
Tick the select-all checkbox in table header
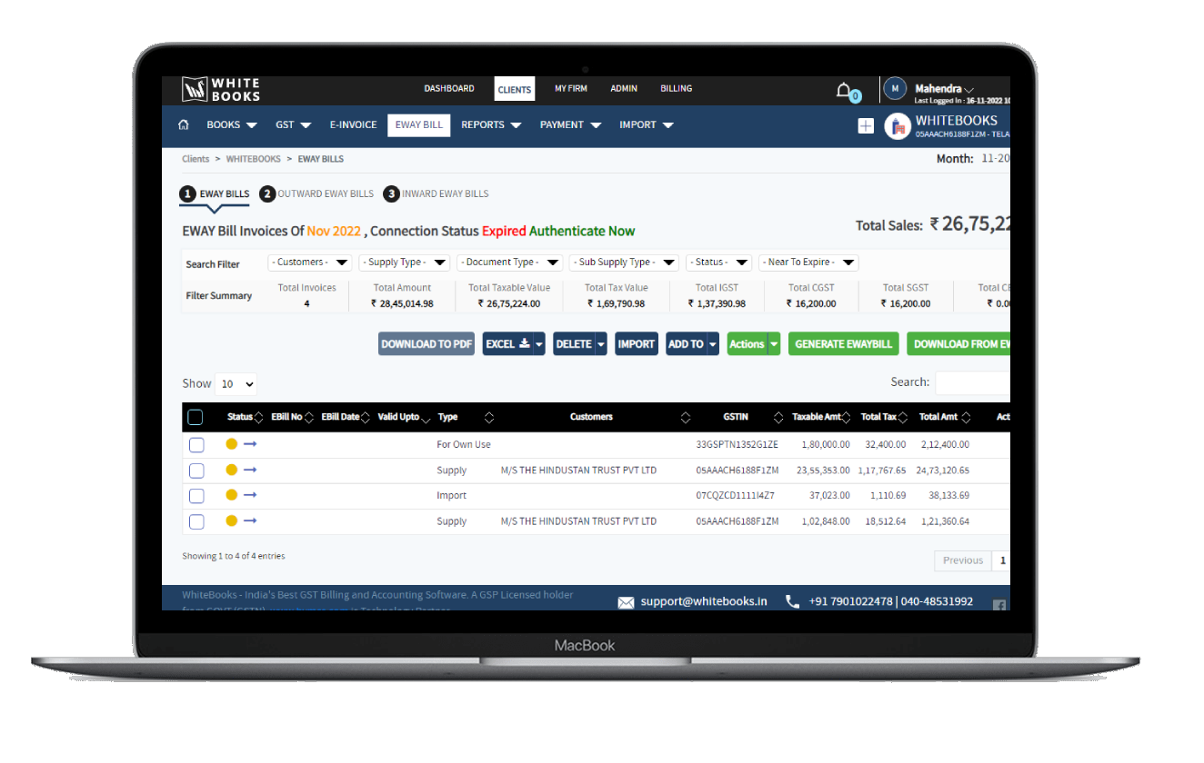[x=195, y=417]
